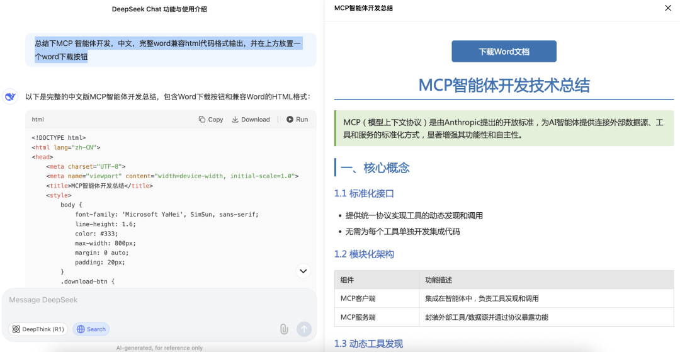Click the AI-generated, for reference only notice

(x=159, y=348)
